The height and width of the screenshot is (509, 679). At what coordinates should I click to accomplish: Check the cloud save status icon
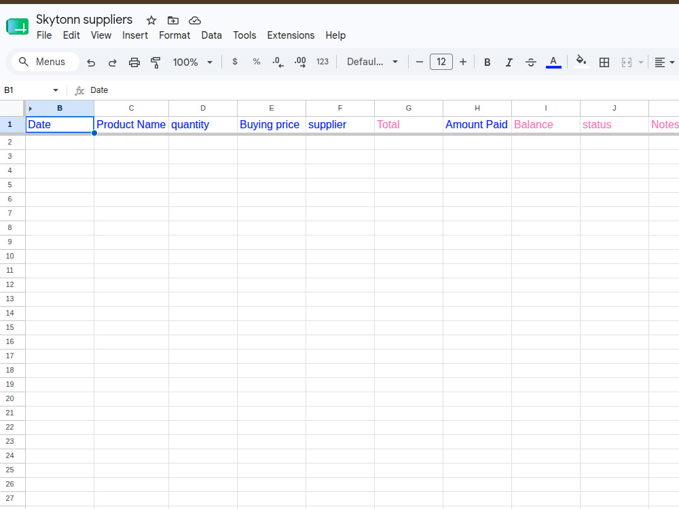click(x=195, y=20)
